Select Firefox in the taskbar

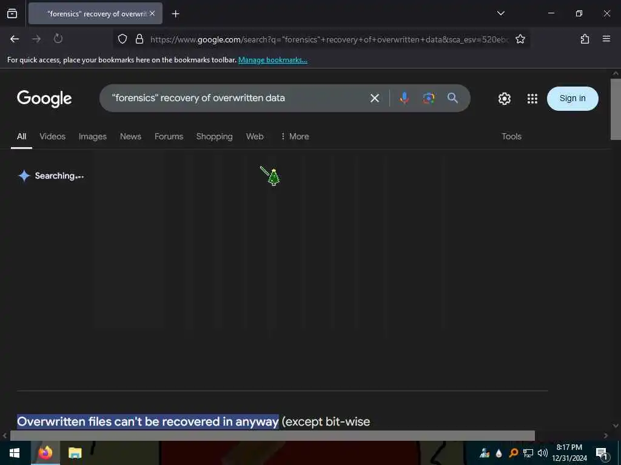[45, 453]
